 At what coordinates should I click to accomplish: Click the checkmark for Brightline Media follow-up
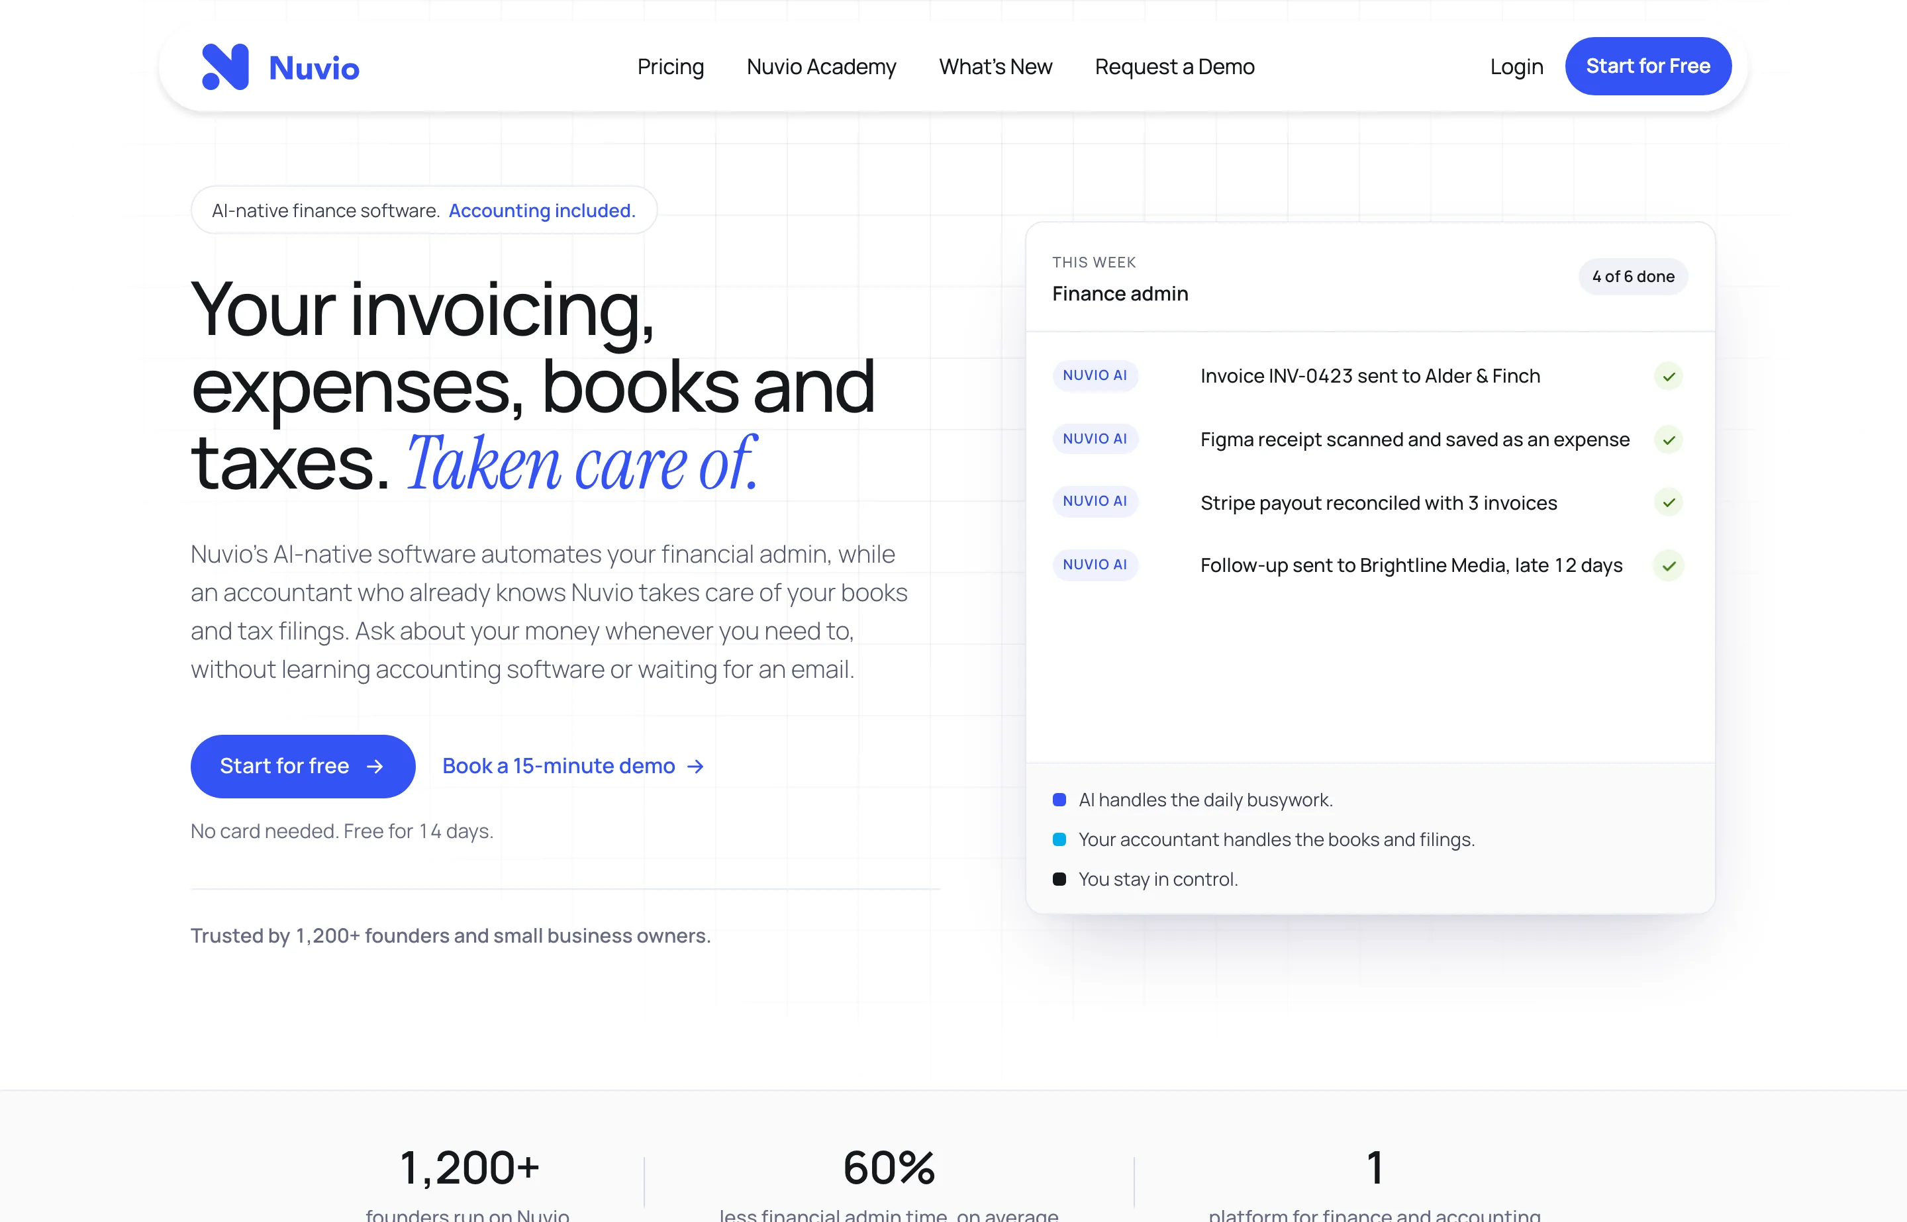1668,566
